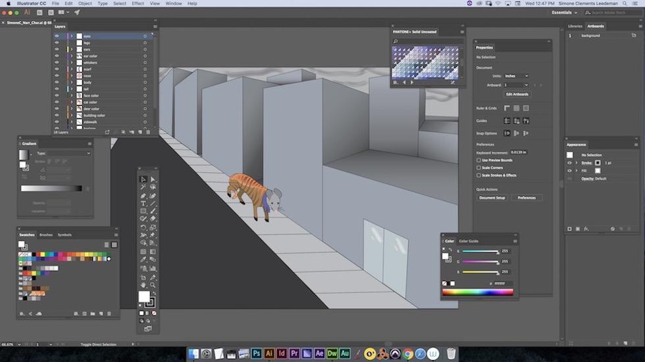Screen dimensions: 645x362
Task: Select the Scale tool
Action: [153, 227]
